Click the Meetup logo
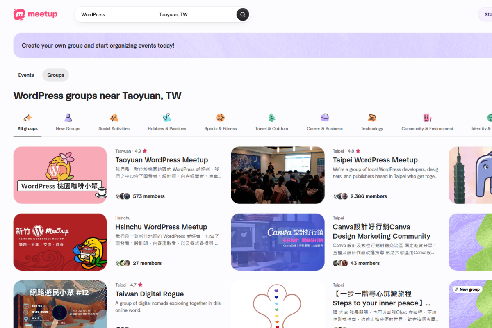The image size is (492, 328). pos(35,14)
